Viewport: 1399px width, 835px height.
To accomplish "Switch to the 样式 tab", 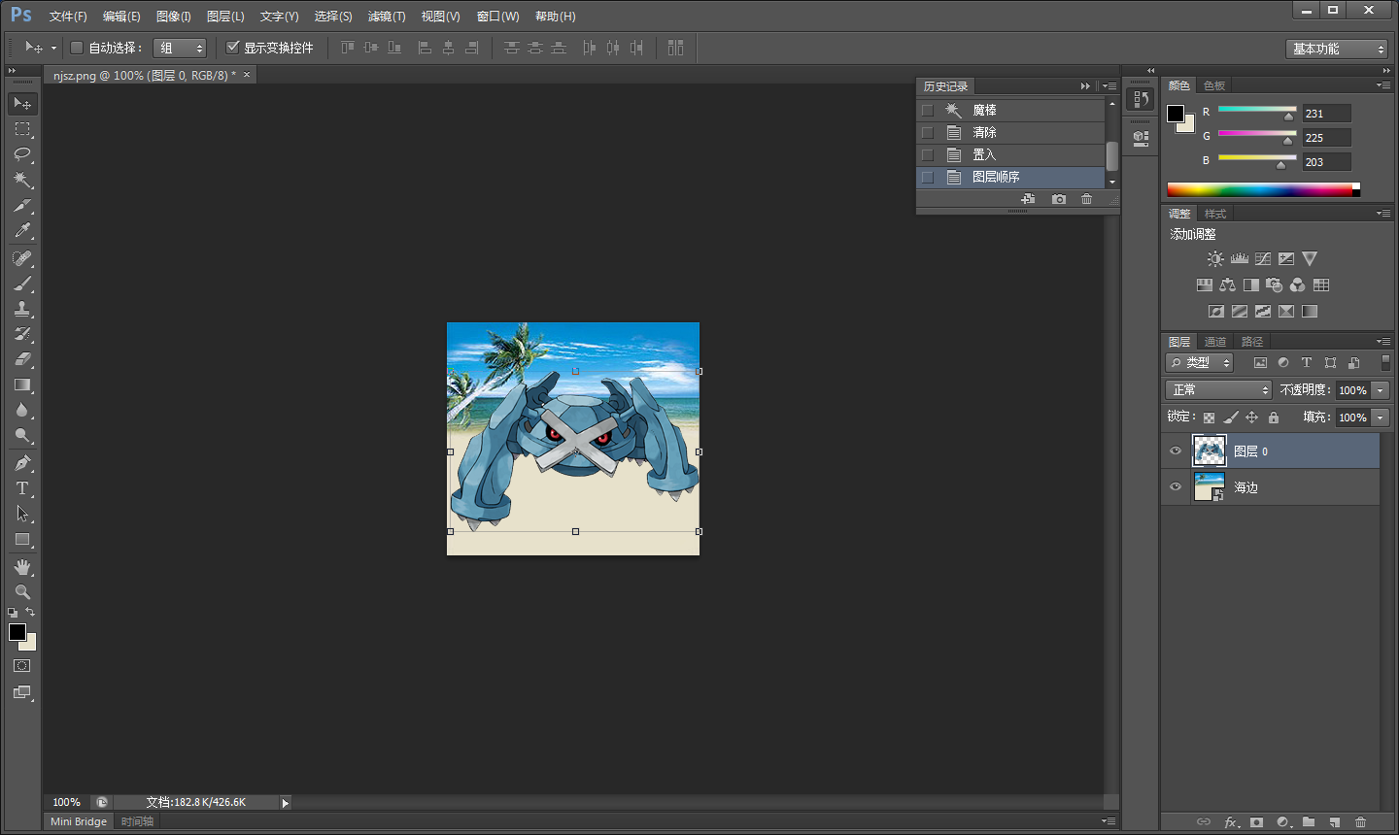I will pyautogui.click(x=1215, y=214).
